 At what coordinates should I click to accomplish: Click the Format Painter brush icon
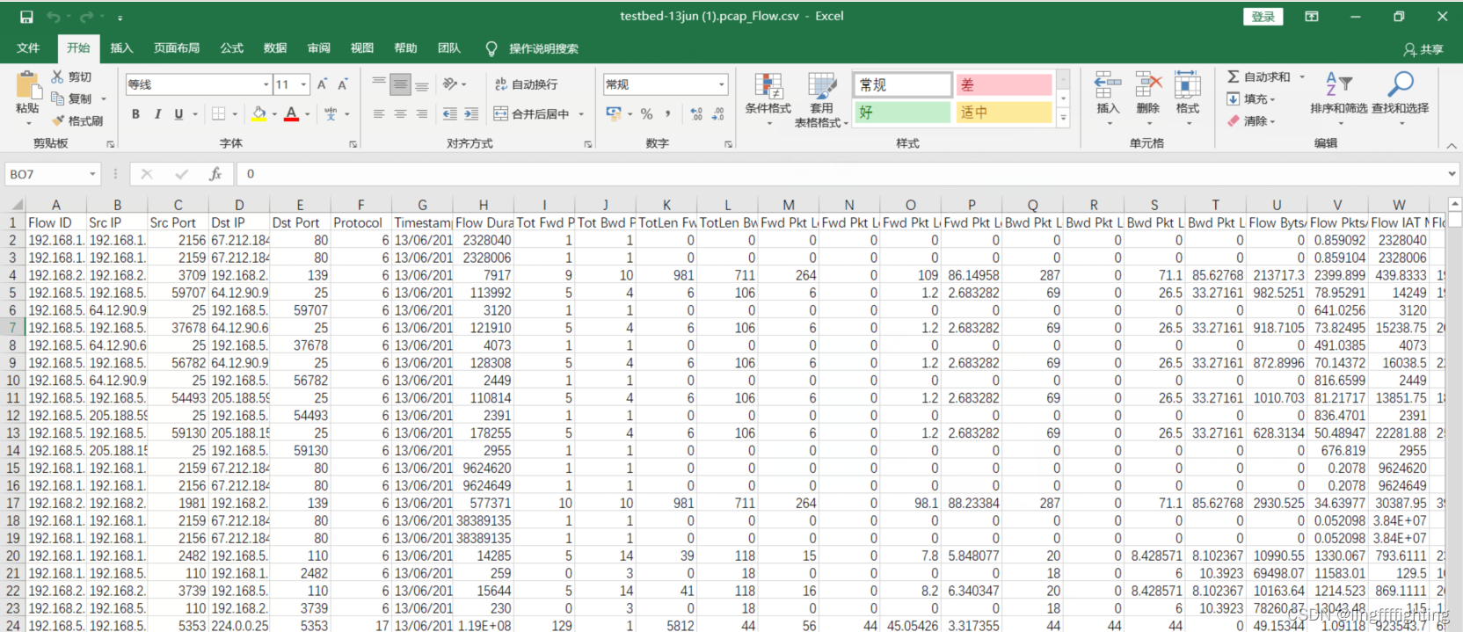point(58,120)
